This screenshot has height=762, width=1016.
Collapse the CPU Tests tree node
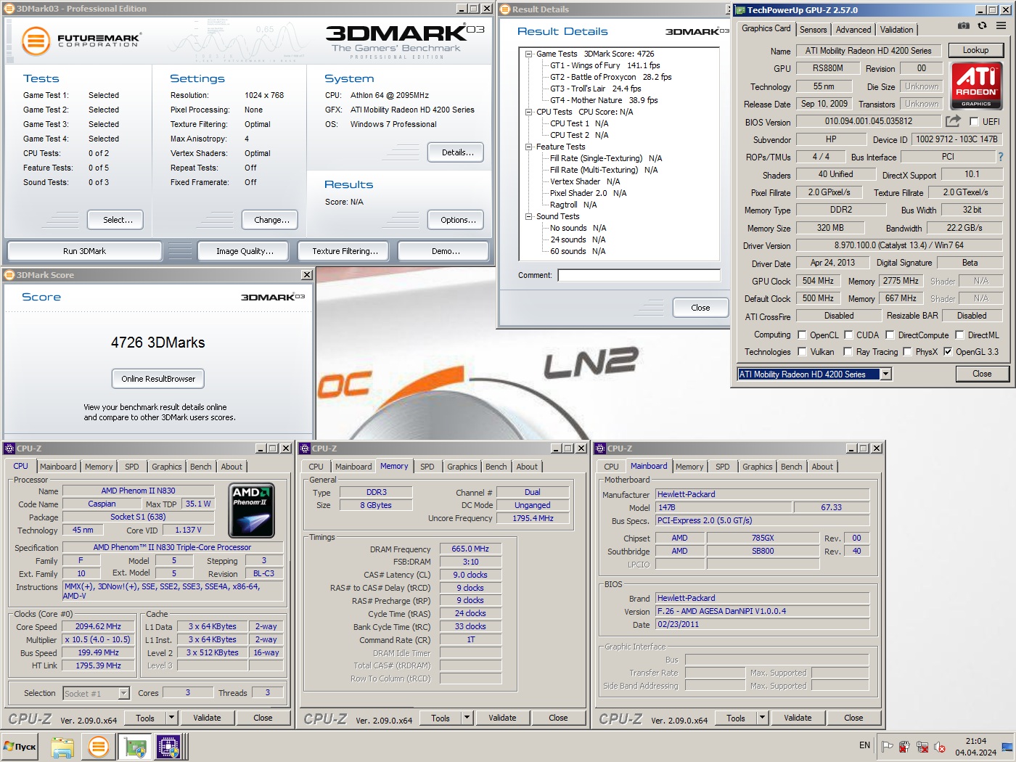pyautogui.click(x=529, y=112)
